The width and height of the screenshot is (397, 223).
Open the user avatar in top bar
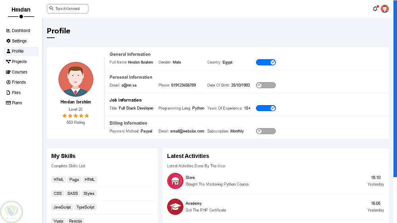tap(385, 9)
